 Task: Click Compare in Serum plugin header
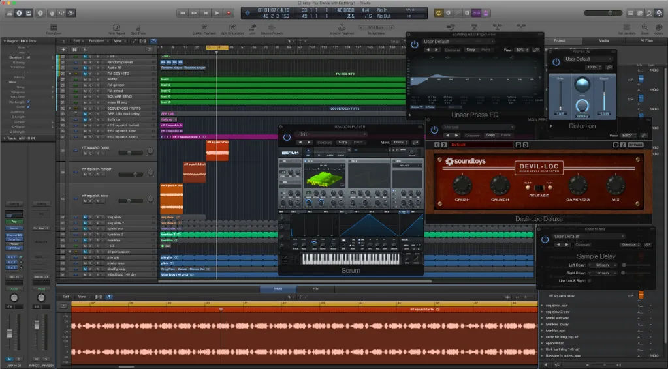click(x=324, y=142)
